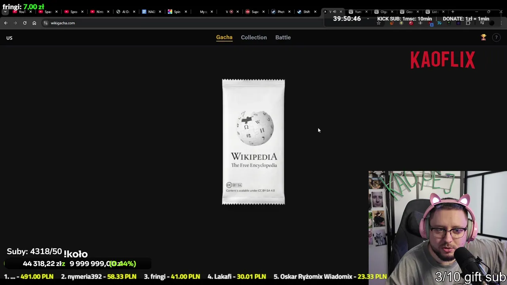The height and width of the screenshot is (285, 507).
Task: Open a new browser tab
Action: (453, 12)
